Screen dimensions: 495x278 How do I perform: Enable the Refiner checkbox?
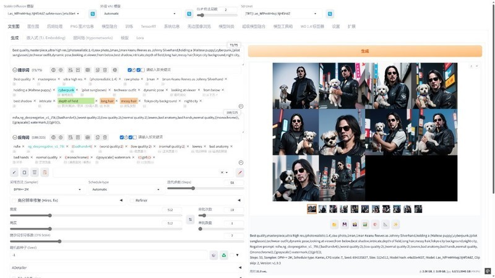(132, 201)
